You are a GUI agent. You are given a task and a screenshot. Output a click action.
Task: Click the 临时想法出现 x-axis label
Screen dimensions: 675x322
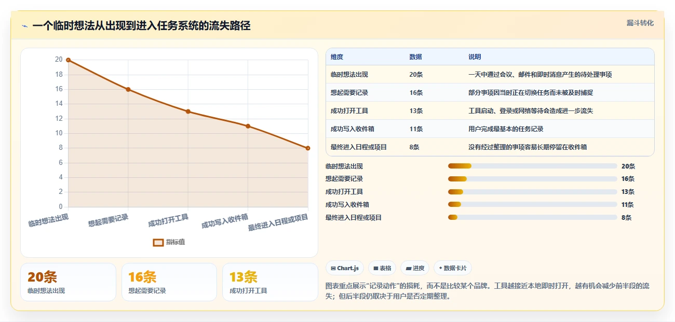point(48,220)
